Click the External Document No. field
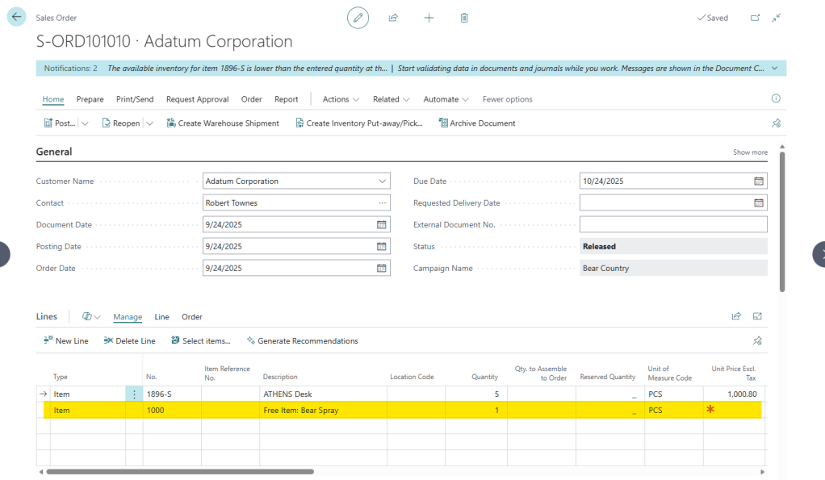 coord(672,225)
